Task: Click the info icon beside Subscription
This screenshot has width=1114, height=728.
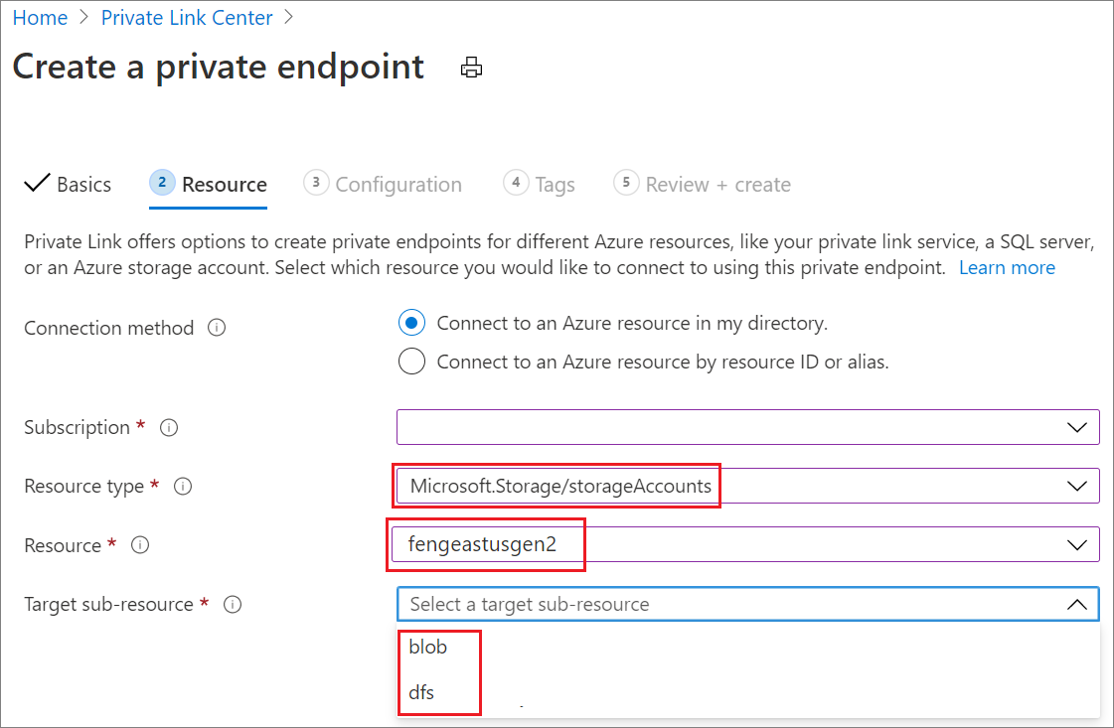Action: [169, 428]
